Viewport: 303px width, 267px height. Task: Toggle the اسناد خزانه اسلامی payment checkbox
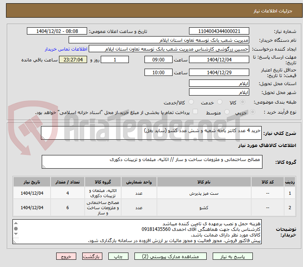[195, 112]
